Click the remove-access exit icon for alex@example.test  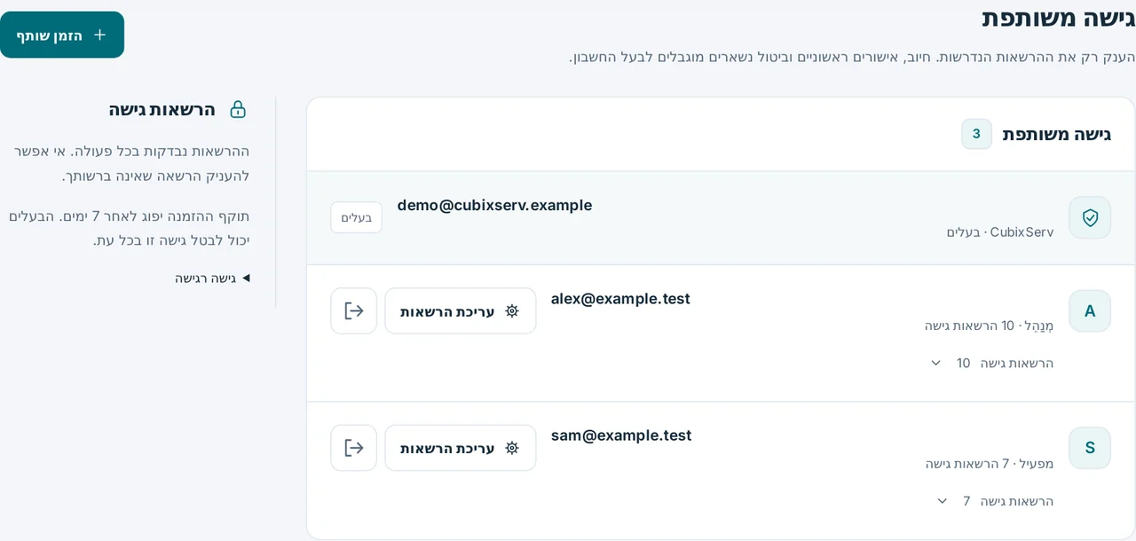click(x=354, y=311)
